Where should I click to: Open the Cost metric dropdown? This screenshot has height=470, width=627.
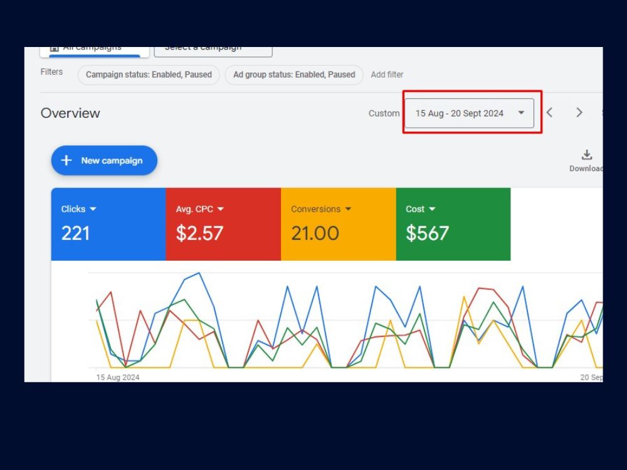pos(432,209)
